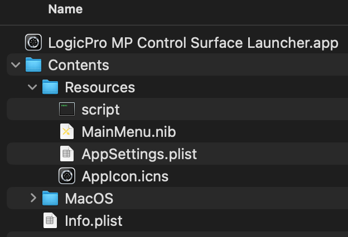
Task: Select the AppSettings.plist file name
Action: [139, 154]
